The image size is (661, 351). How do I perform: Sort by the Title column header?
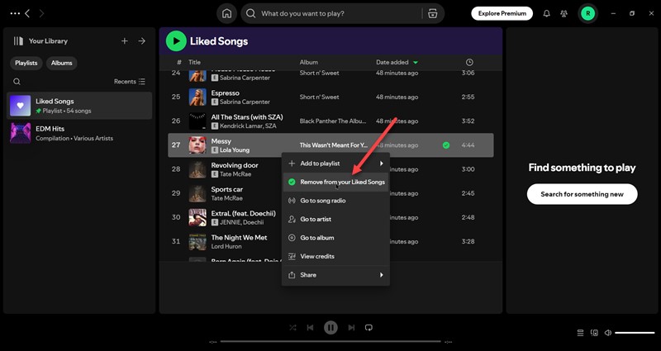(194, 63)
